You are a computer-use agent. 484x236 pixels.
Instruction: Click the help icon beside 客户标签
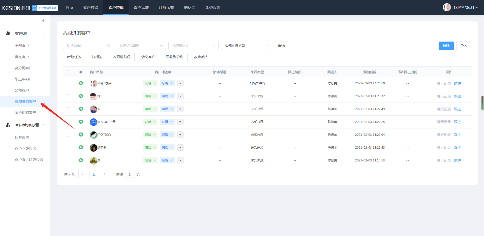point(170,72)
